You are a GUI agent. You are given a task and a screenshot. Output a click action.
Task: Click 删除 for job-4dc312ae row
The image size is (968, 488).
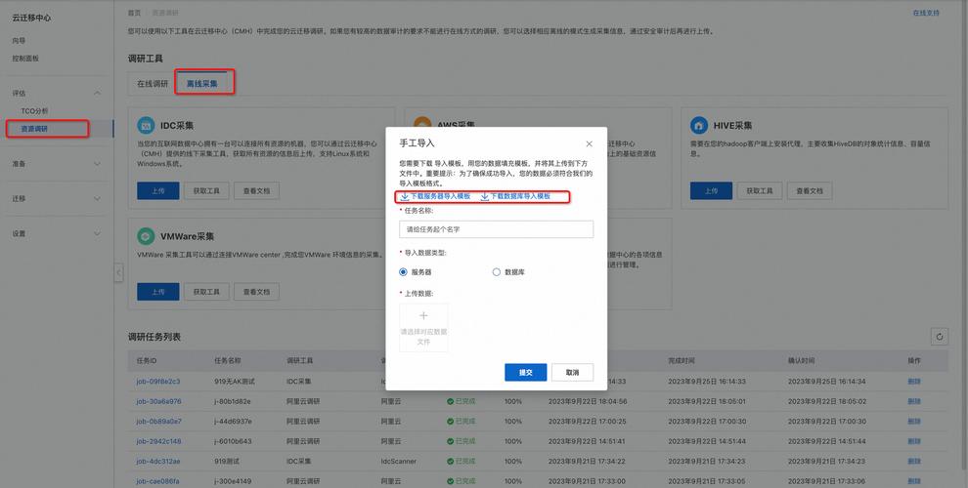tap(914, 461)
